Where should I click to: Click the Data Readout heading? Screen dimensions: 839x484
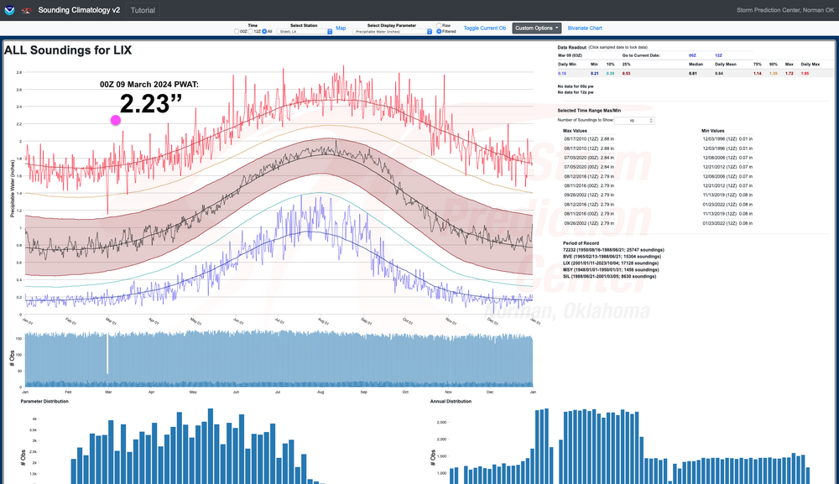(571, 48)
